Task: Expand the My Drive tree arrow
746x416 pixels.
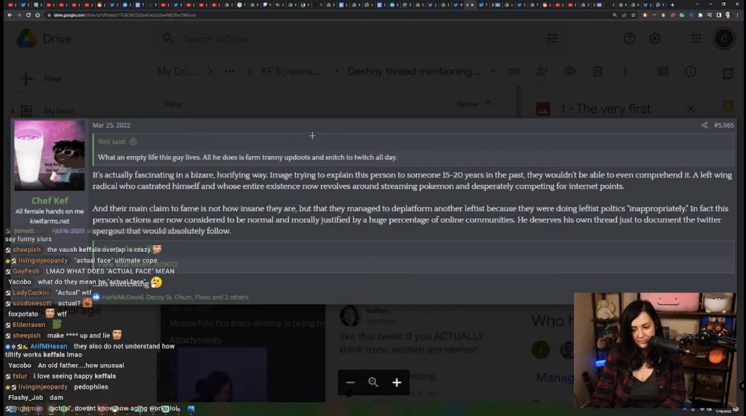Action: 13,111
